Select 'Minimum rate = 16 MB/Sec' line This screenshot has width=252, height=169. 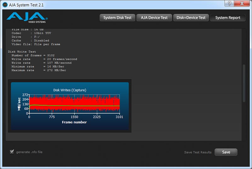[38, 66]
